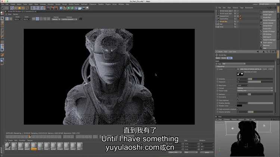This screenshot has height=157, width=280.
Task: Adjust the Shadow density slider
Action: coord(260,103)
